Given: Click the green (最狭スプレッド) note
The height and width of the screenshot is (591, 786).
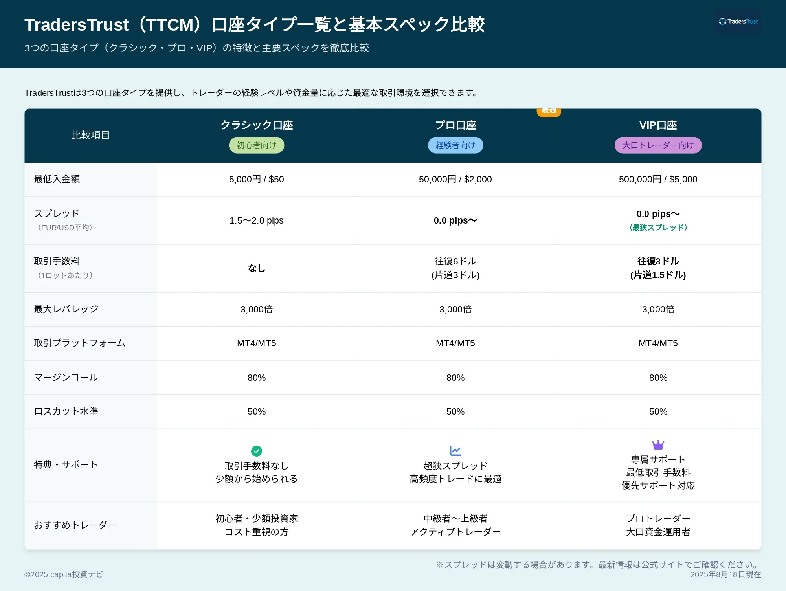Looking at the screenshot, I should click(x=658, y=228).
